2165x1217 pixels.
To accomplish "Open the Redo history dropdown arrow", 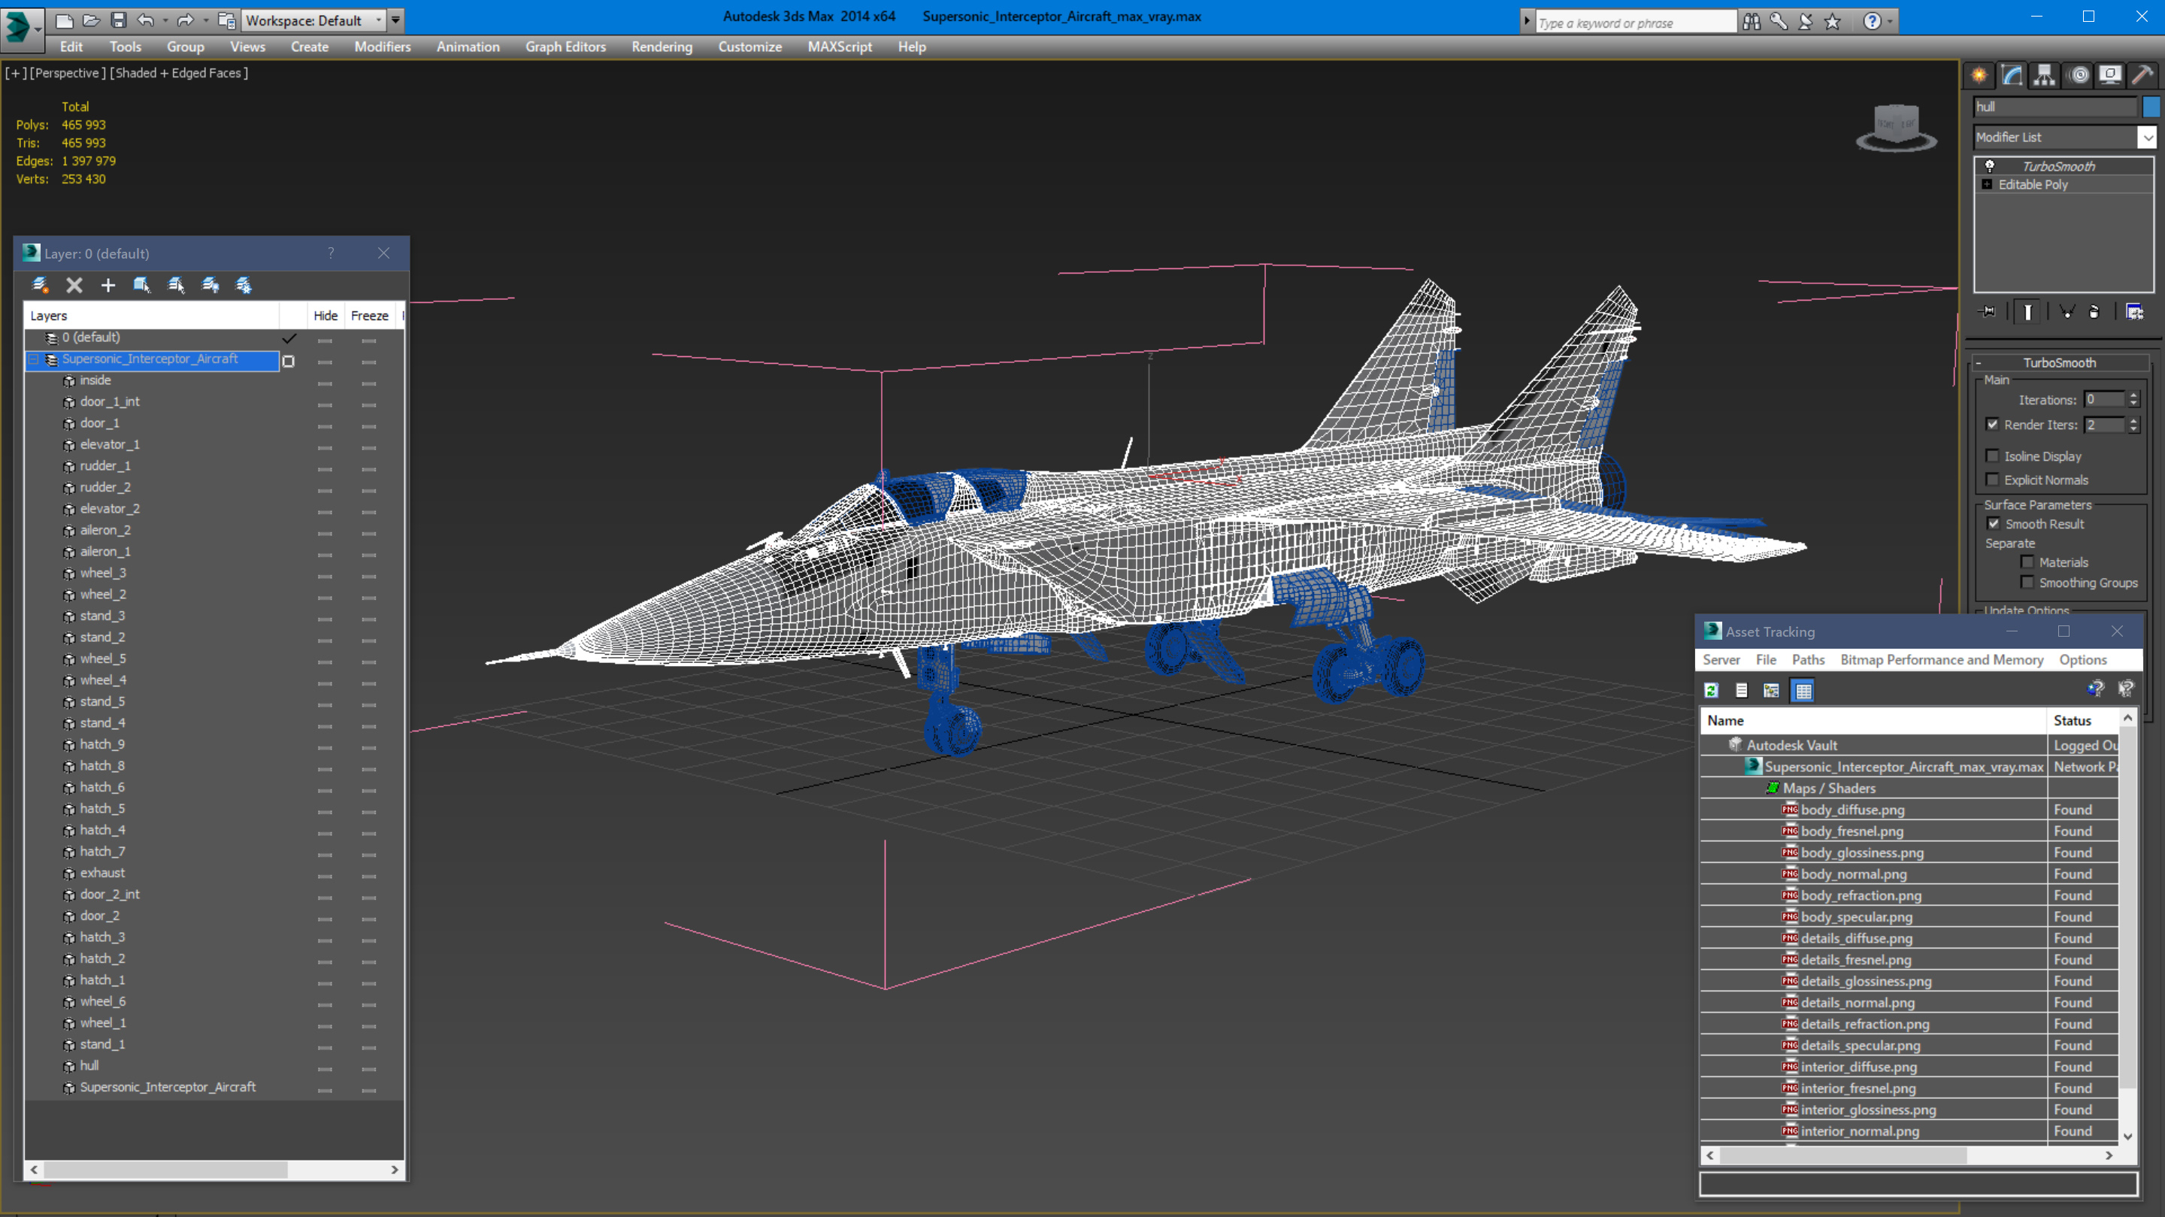I will coord(205,20).
